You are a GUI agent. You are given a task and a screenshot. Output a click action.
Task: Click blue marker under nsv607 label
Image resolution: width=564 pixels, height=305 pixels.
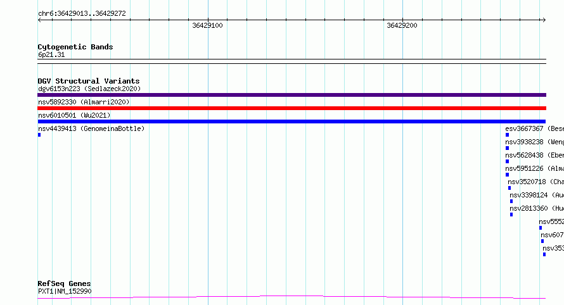(542, 241)
